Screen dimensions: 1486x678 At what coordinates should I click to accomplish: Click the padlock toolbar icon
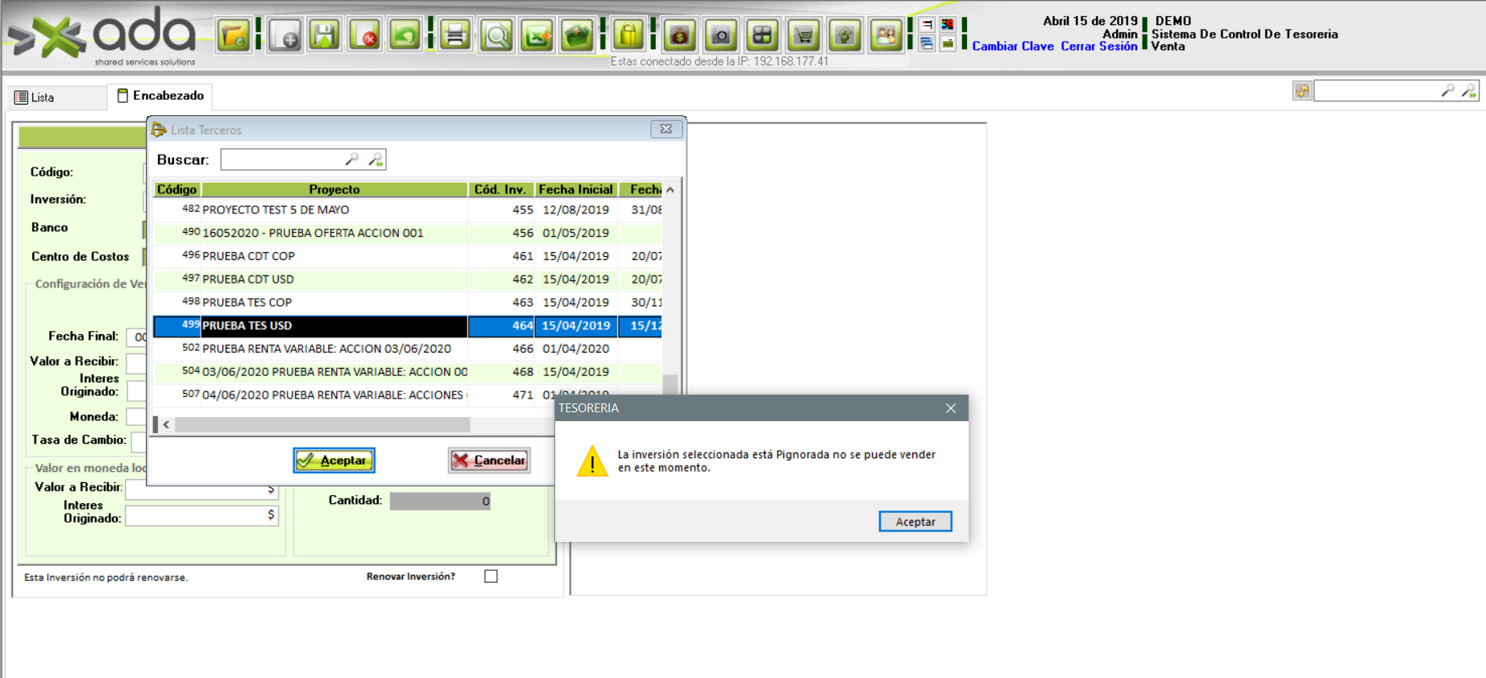[629, 35]
